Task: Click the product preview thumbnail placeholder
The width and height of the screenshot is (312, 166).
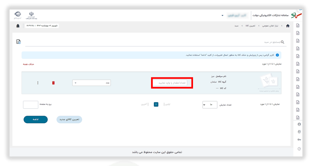Action: 269,83
